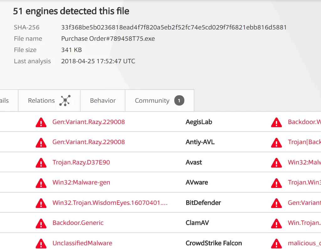
Task: Click the 341 KB file size value
Action: pyautogui.click(x=71, y=50)
